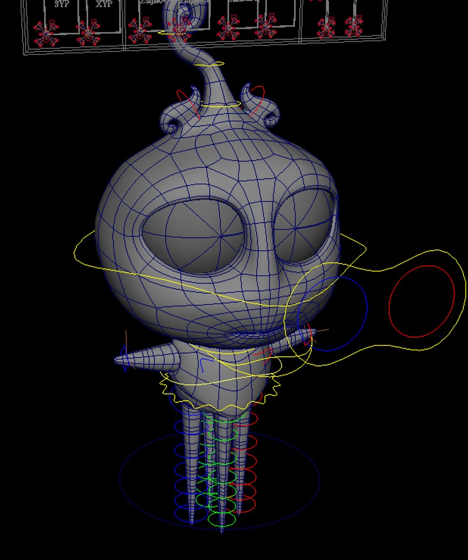Click the SYP label in the control panel
Image resolution: width=468 pixels, height=560 pixels.
62,4
